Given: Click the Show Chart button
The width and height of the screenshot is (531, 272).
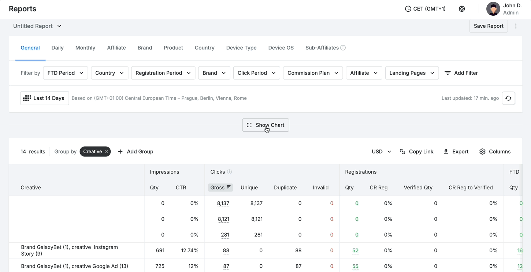Looking at the screenshot, I should 265,125.
